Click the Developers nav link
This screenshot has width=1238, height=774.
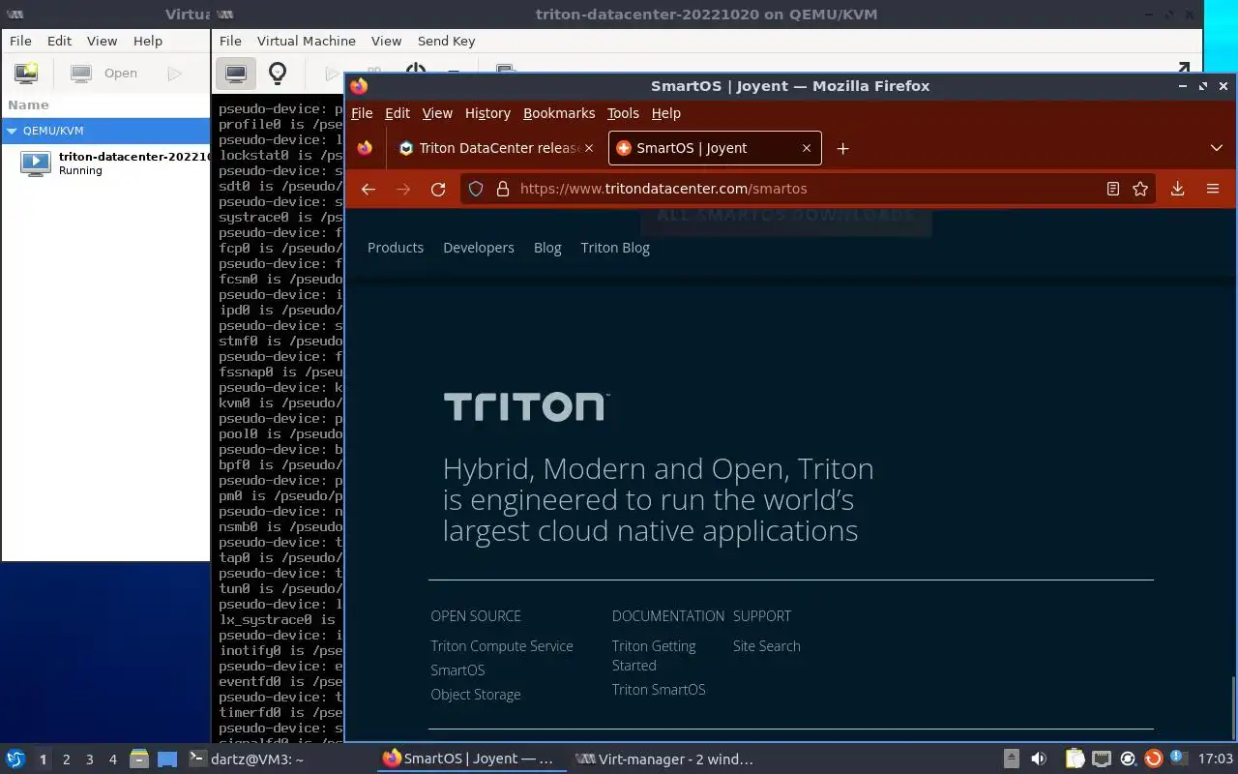[479, 248]
